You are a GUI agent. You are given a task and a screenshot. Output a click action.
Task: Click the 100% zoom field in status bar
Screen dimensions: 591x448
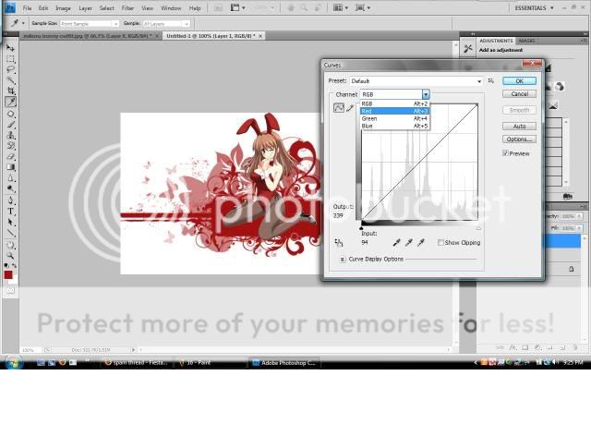click(x=30, y=350)
